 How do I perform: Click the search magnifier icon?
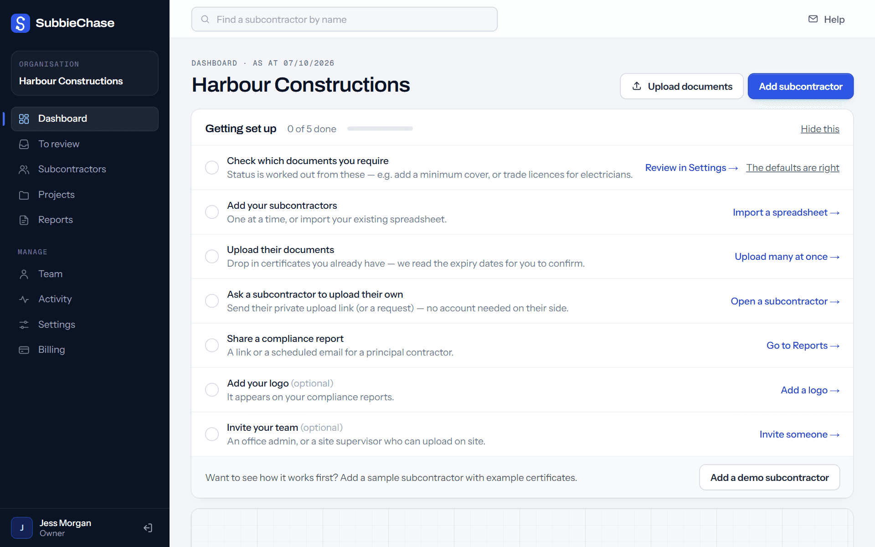pos(205,19)
